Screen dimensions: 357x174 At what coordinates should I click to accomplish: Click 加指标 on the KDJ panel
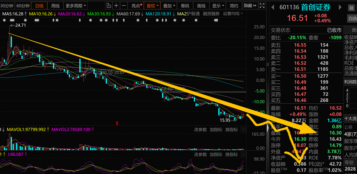point(216,155)
